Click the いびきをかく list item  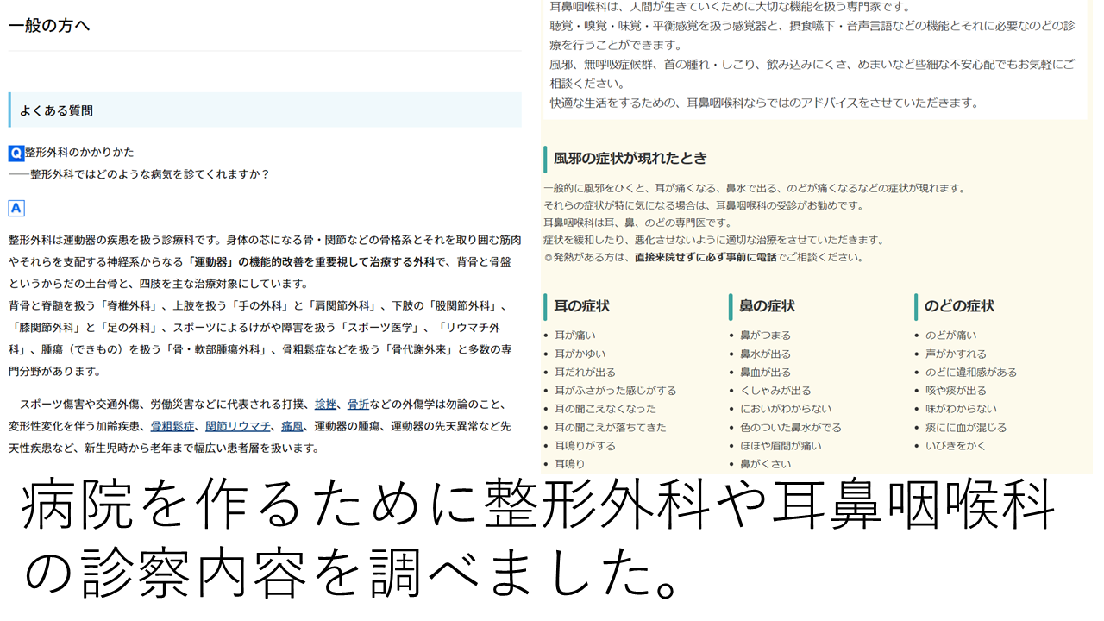pos(956,446)
